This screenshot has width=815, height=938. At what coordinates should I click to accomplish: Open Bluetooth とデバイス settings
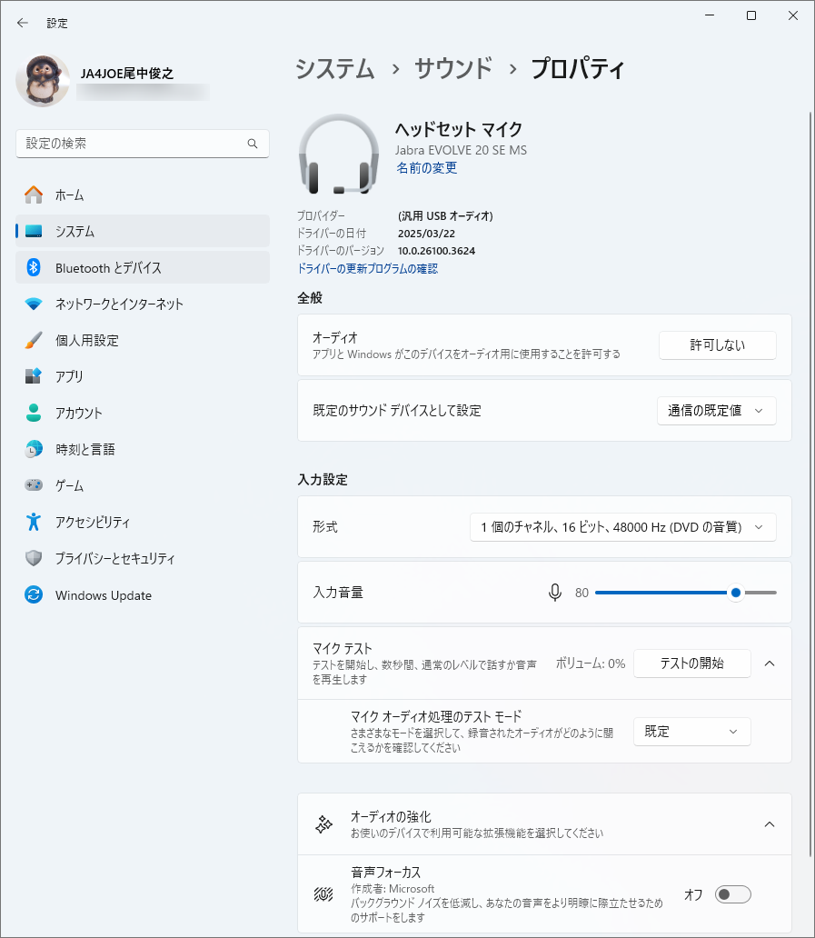[x=143, y=267]
